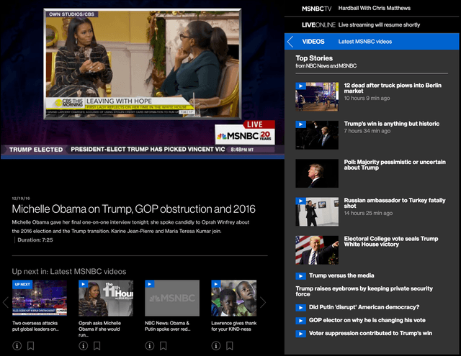Screen dimensions: 461x356
Task: Click play badge on Trump's win thumbnail
Action: pyautogui.click(x=300, y=124)
